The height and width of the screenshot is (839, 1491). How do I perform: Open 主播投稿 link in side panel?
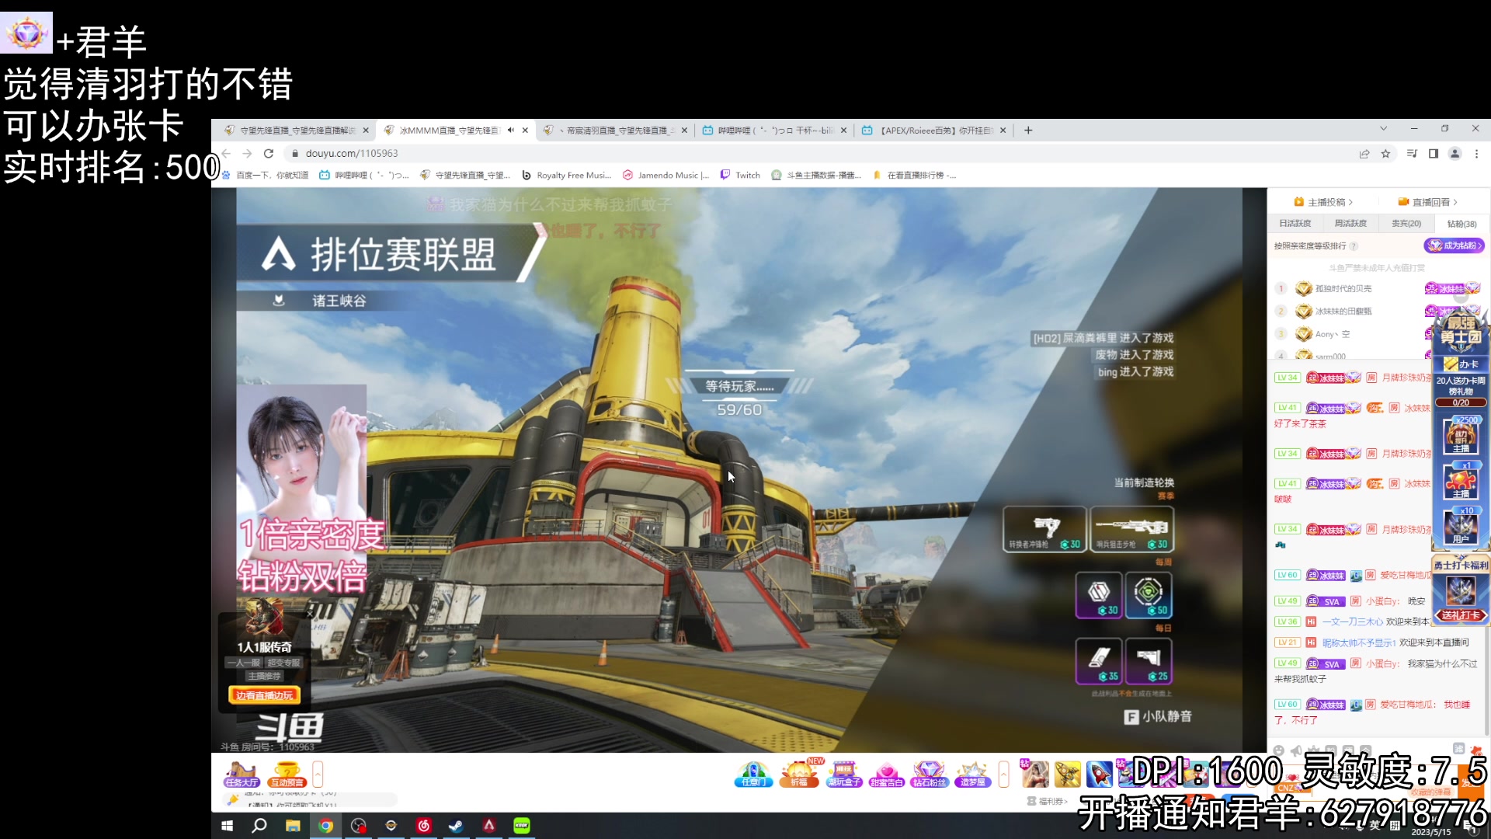[x=1323, y=202]
